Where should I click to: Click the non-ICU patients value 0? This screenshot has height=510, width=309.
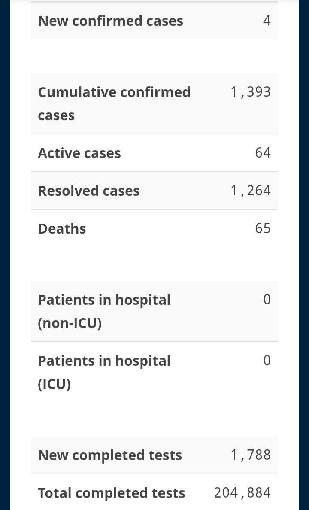coord(267,300)
